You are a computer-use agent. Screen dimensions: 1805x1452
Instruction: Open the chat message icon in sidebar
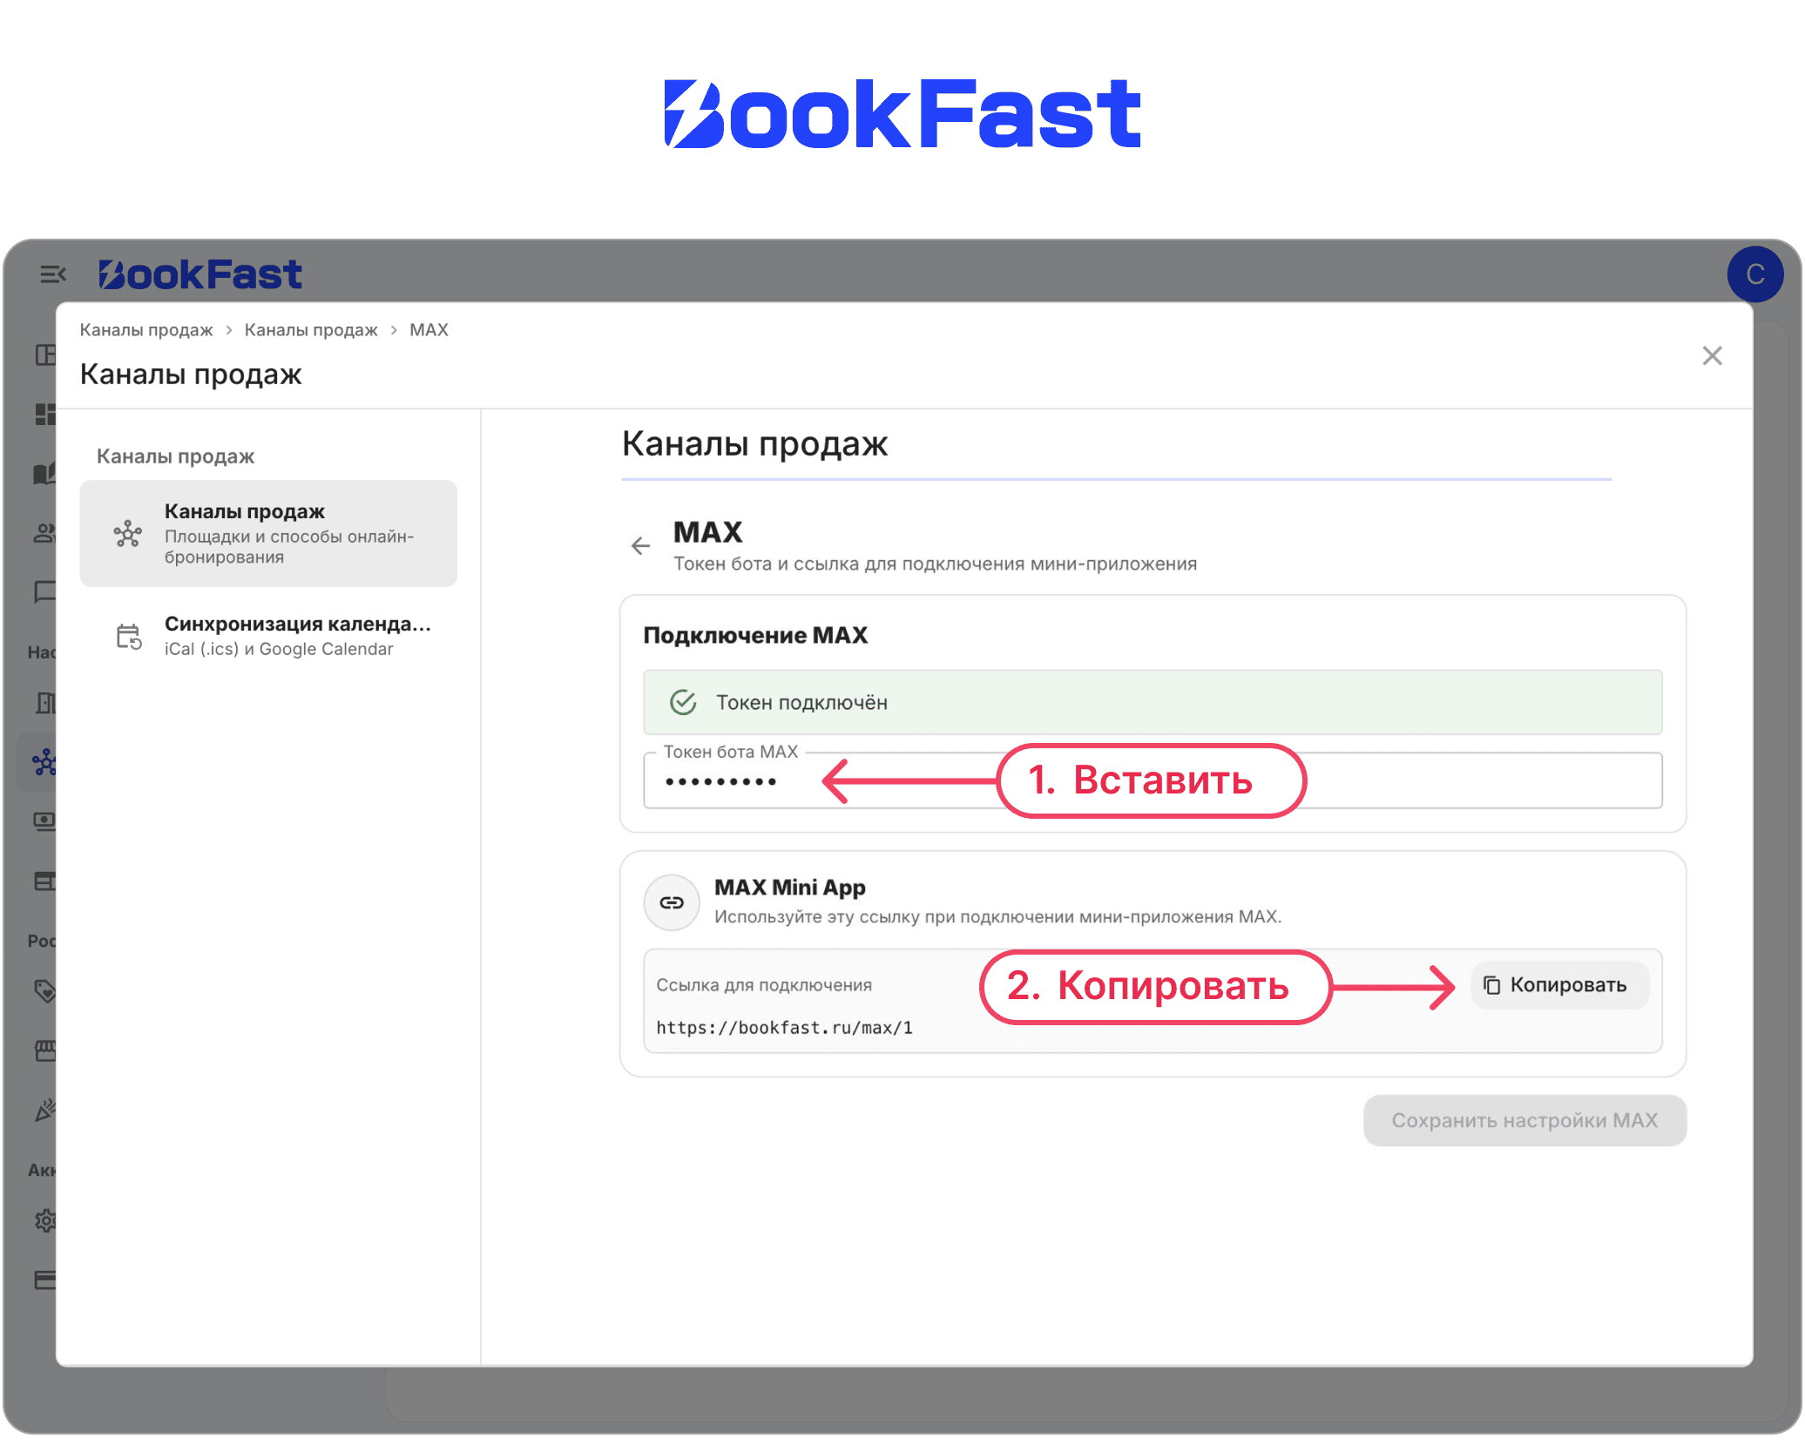(x=44, y=591)
